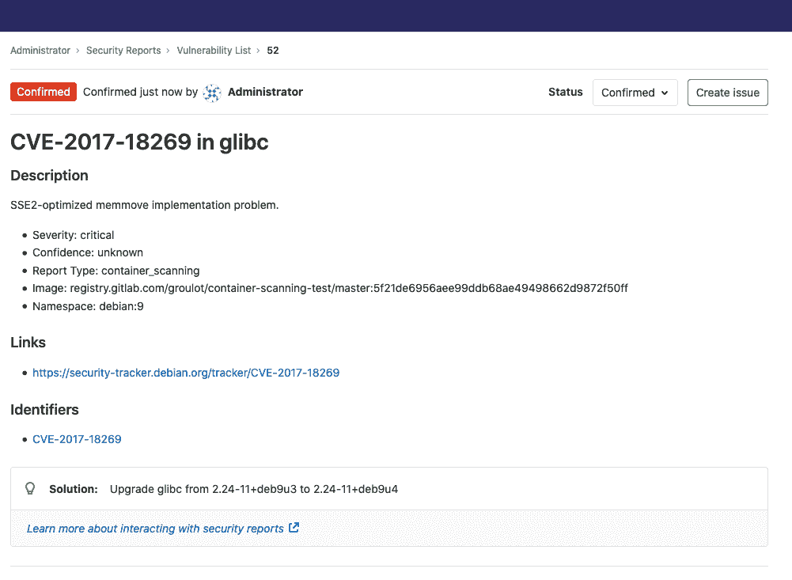Click the Description section heading
This screenshot has width=792, height=580.
49,176
